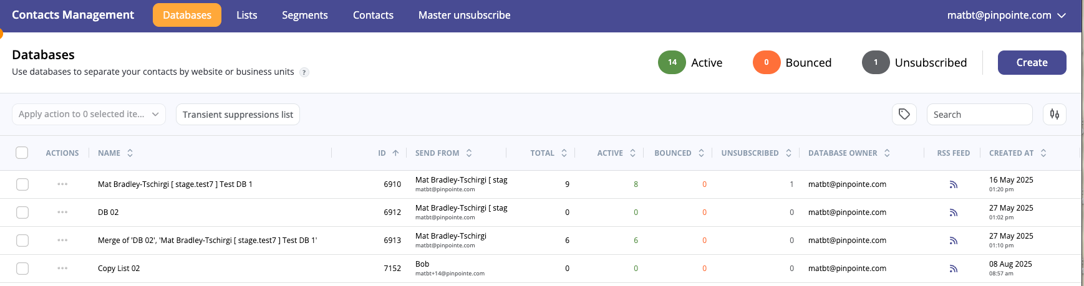
Task: Go to the Contacts tab
Action: click(373, 15)
